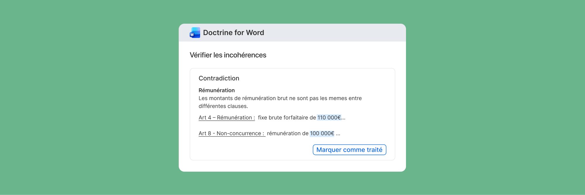Click the highlighted 100 000€ amount
Viewport: 585px width, 195px height.
click(322, 133)
